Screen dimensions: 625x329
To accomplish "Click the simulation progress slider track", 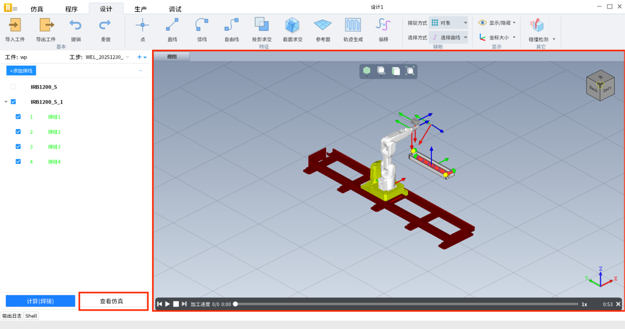I will (405, 304).
